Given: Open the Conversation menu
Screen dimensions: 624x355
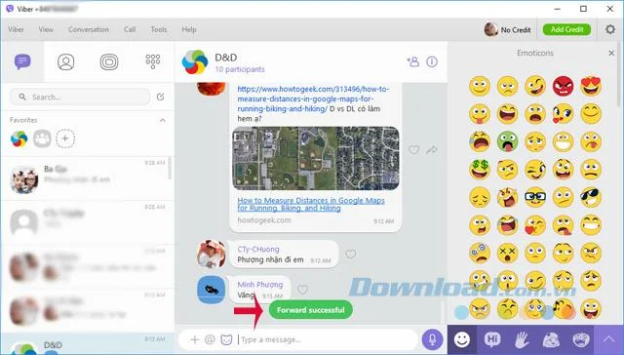Looking at the screenshot, I should [x=89, y=29].
